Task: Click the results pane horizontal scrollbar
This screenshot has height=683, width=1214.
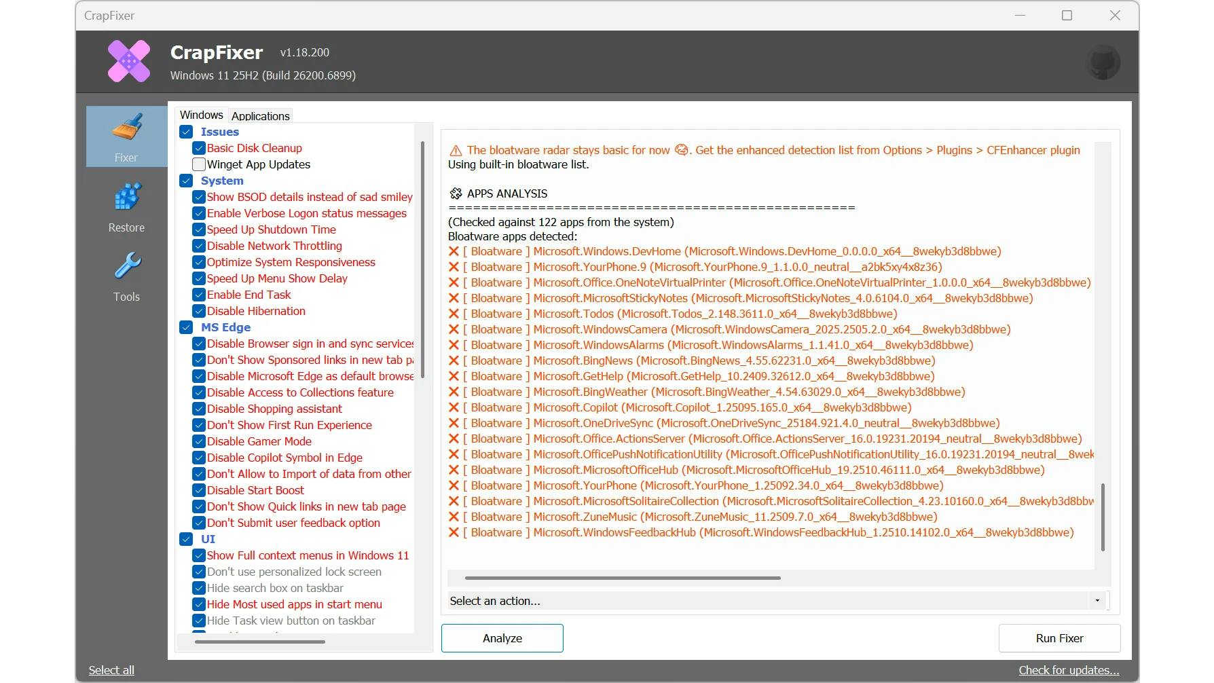Action: click(623, 578)
